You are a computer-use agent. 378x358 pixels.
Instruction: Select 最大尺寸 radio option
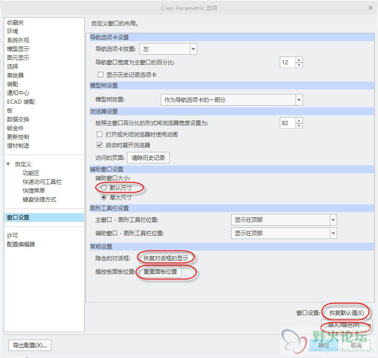[x=104, y=197]
